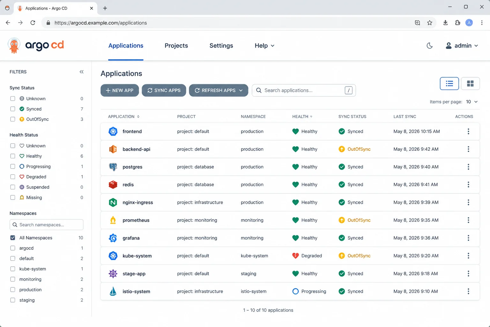Click the nginx-ingress N icon
The image size is (490, 327).
113,202
